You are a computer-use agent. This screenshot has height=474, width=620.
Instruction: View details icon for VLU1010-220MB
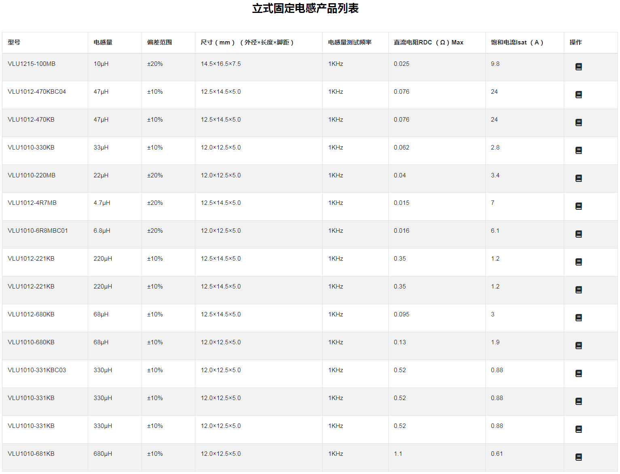pos(578,178)
